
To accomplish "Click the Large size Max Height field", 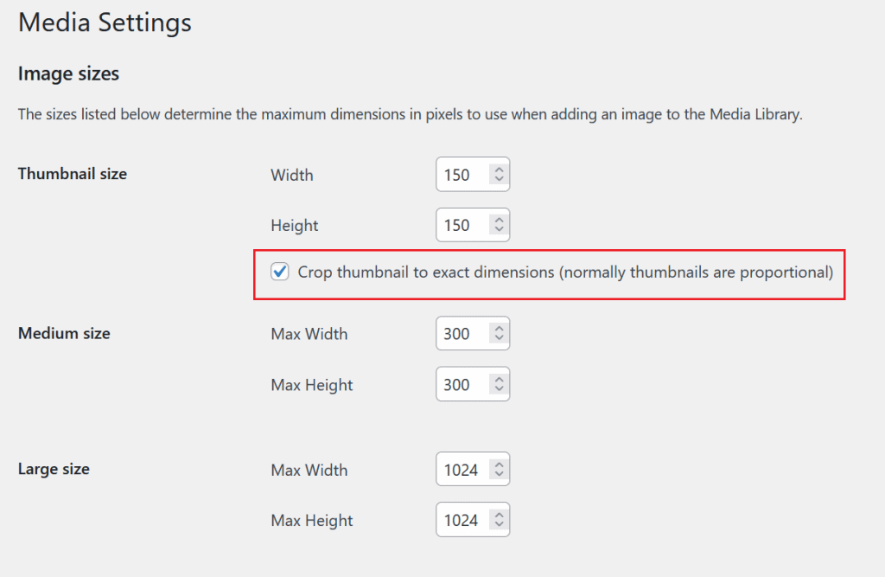I will click(462, 519).
